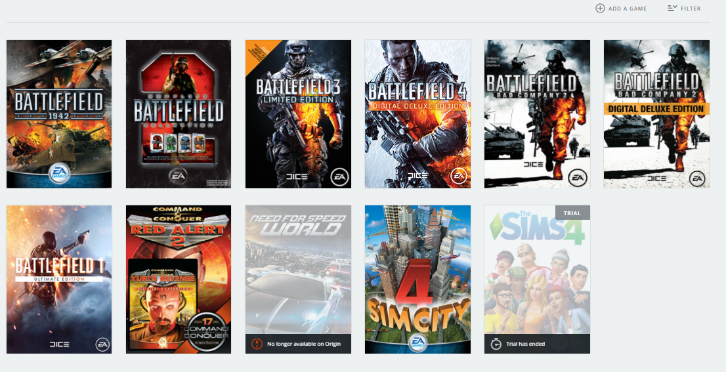Open the SimCity 4 game tile
Viewport: 726px width, 372px height.
click(417, 279)
